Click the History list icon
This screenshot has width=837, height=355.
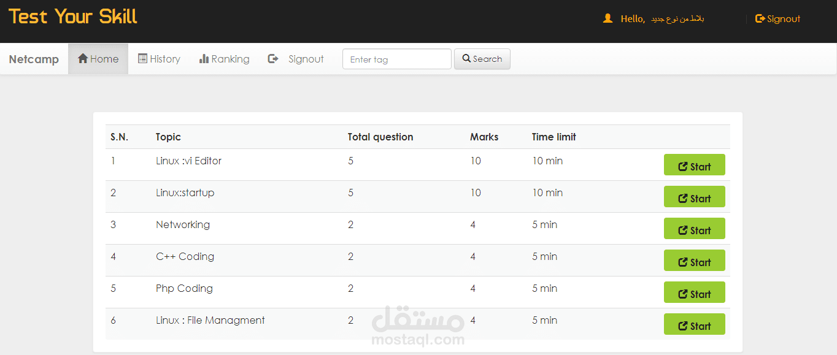pos(142,59)
